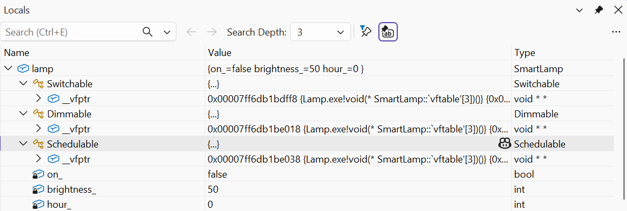
Task: Click the value 0 for hour_
Action: click(210, 205)
